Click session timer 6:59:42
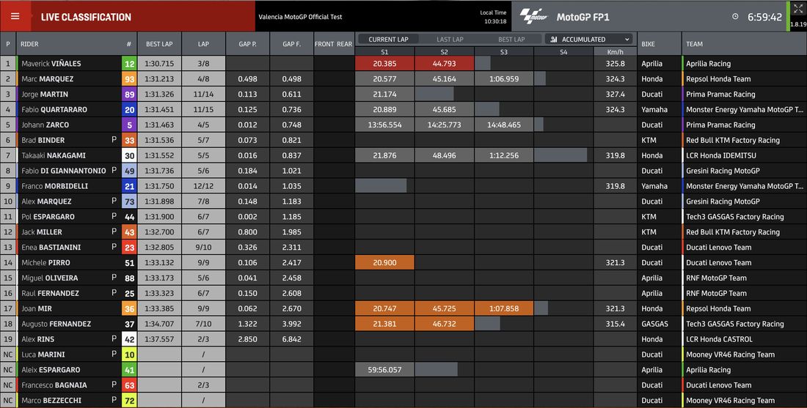 pos(764,17)
